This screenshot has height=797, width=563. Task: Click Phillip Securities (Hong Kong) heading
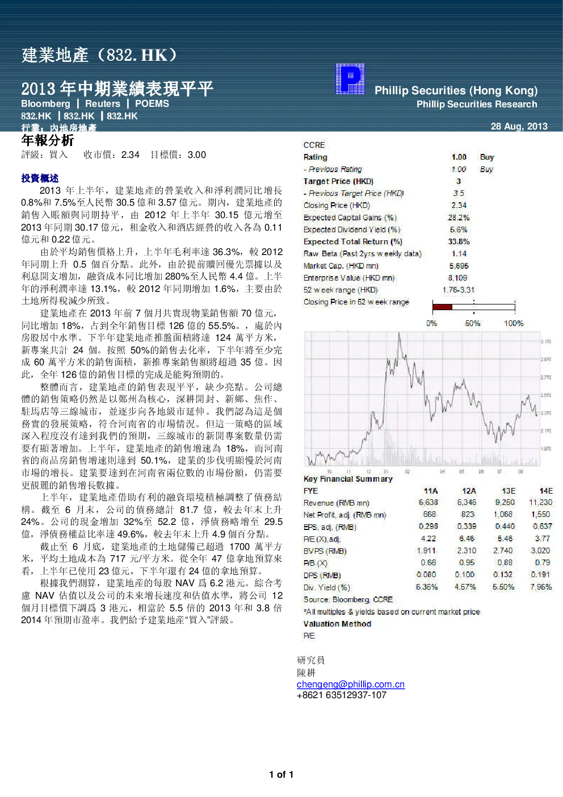pyautogui.click(x=456, y=90)
